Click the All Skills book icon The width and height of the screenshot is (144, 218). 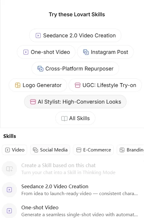pyautogui.click(x=64, y=118)
